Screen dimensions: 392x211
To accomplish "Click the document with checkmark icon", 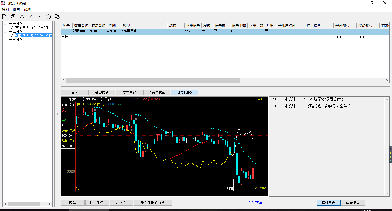I will (57, 17).
